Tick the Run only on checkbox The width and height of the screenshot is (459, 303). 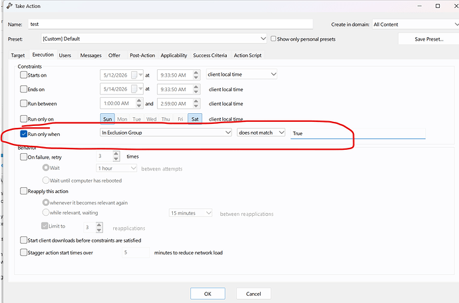[23, 119]
